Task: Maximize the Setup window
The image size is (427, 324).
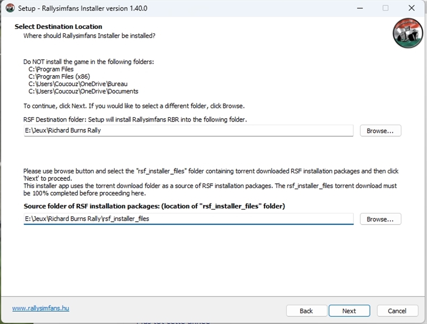Action: (385, 9)
